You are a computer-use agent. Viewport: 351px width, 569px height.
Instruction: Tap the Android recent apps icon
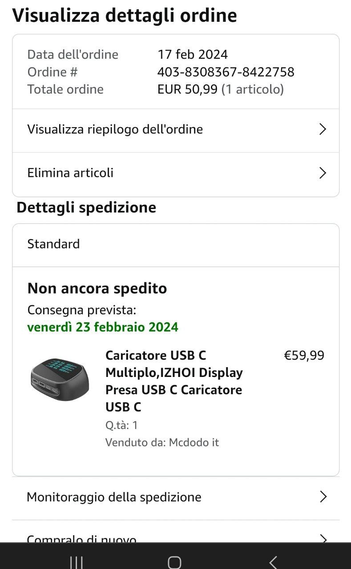pyautogui.click(x=77, y=562)
